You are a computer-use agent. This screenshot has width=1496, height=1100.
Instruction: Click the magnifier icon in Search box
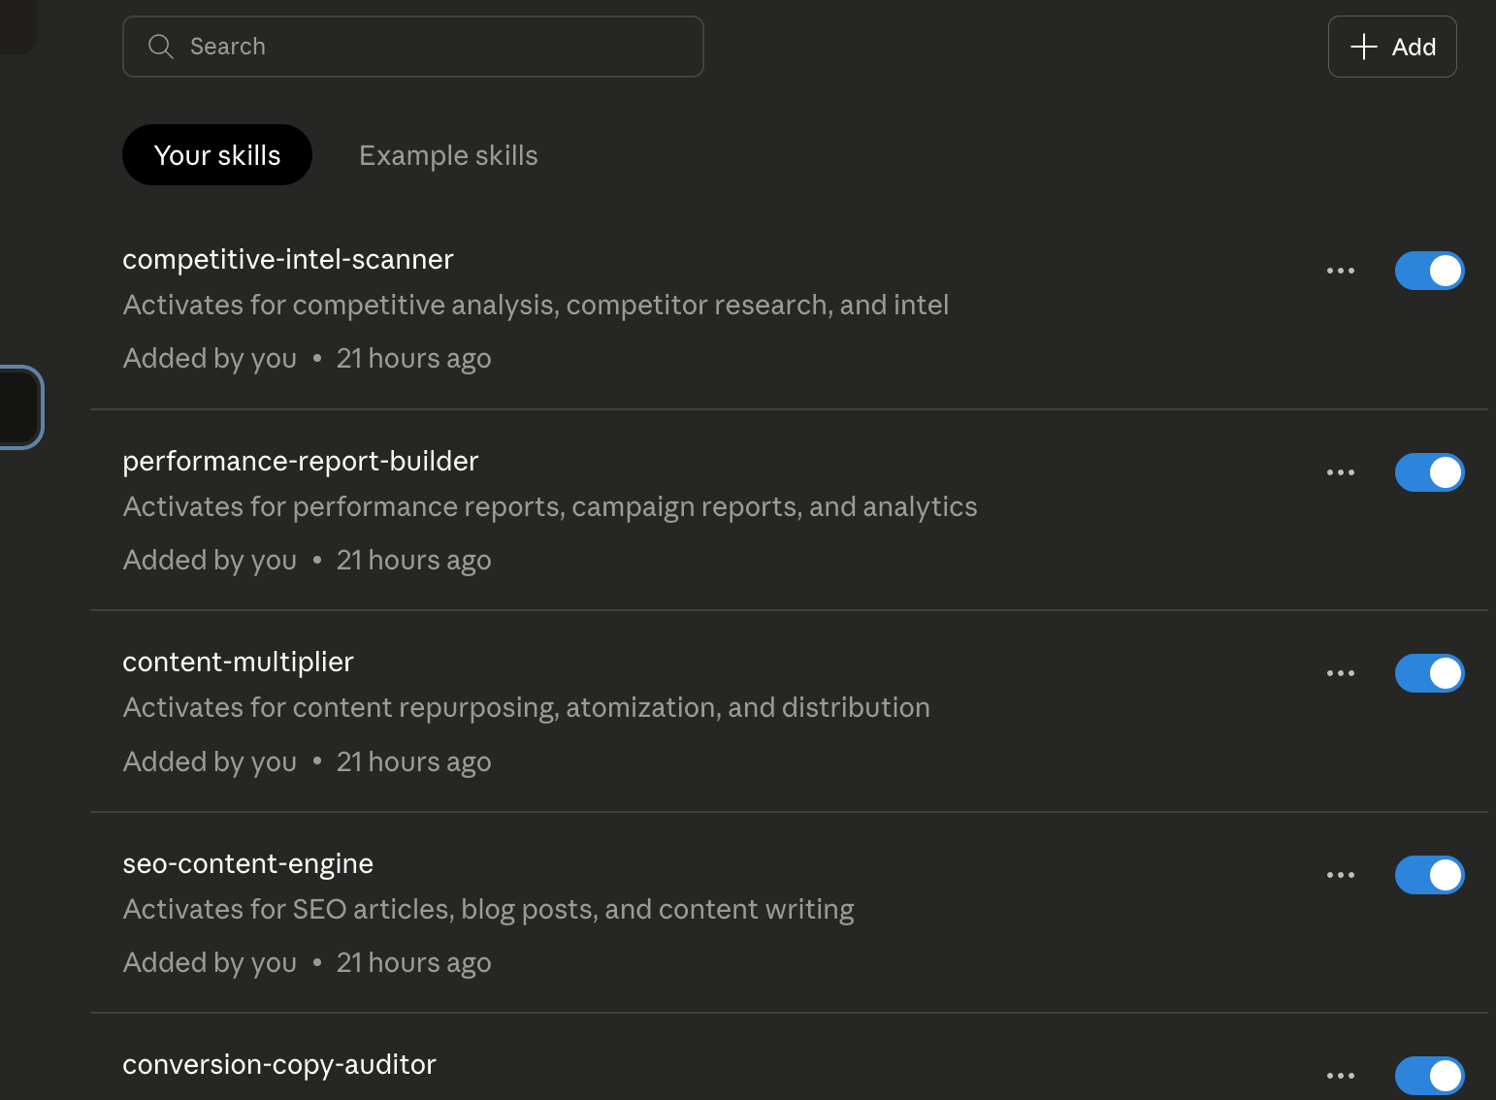tap(161, 47)
